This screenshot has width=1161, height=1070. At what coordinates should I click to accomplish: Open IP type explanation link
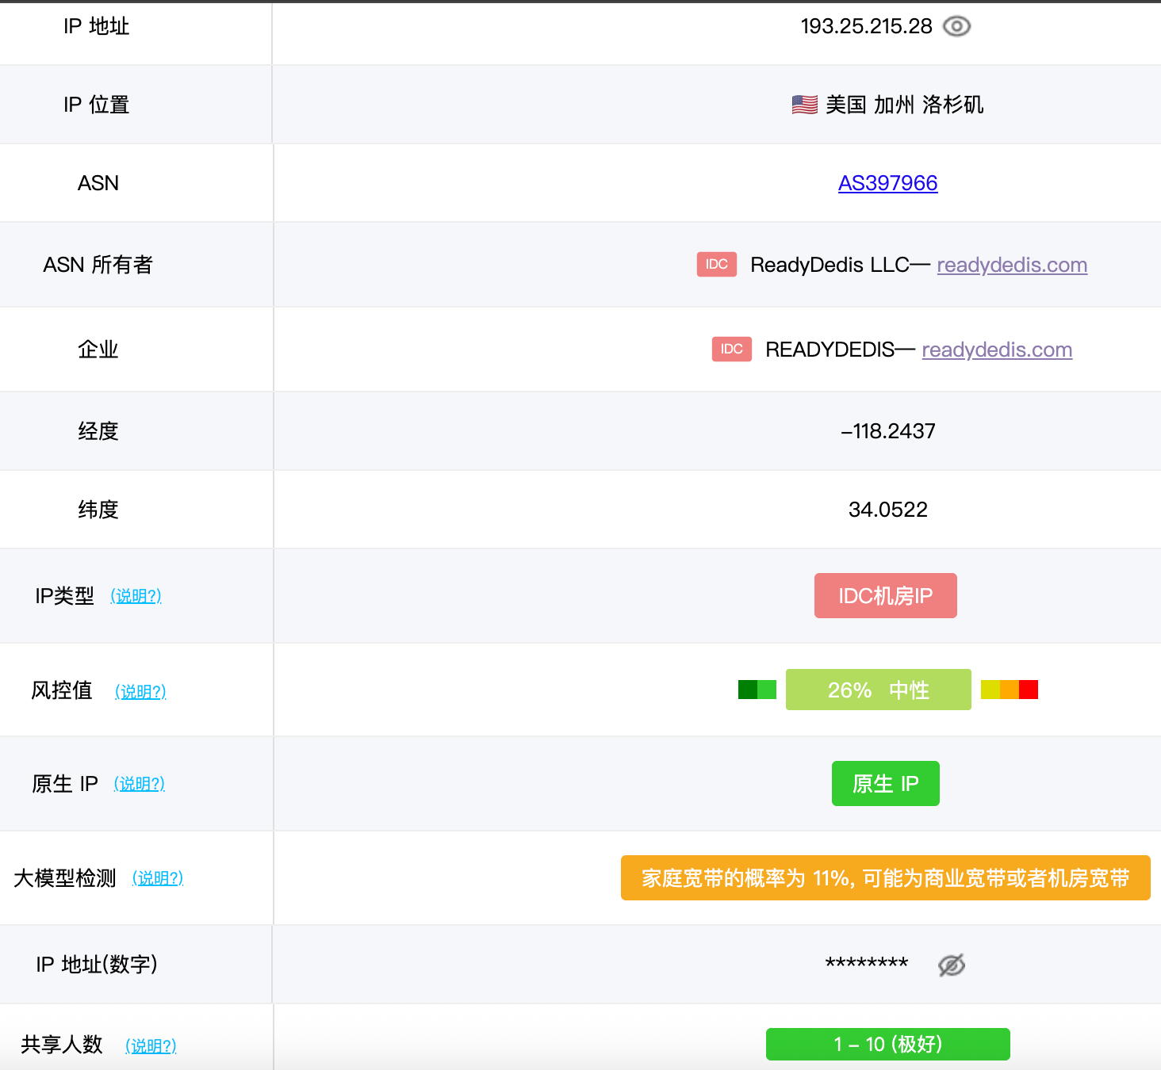click(x=136, y=596)
